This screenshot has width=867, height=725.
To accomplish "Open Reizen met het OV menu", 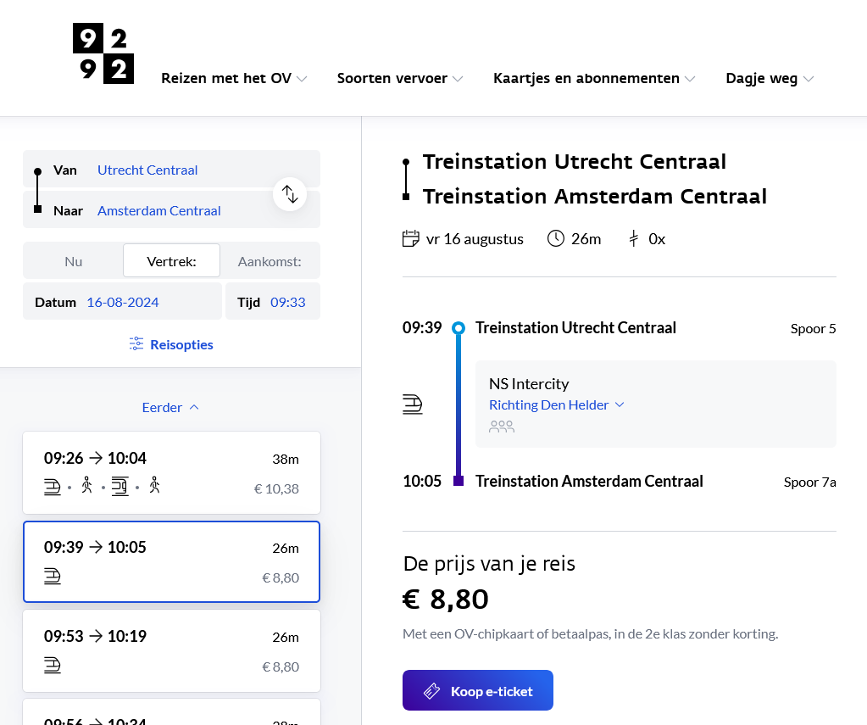I will 234,79.
